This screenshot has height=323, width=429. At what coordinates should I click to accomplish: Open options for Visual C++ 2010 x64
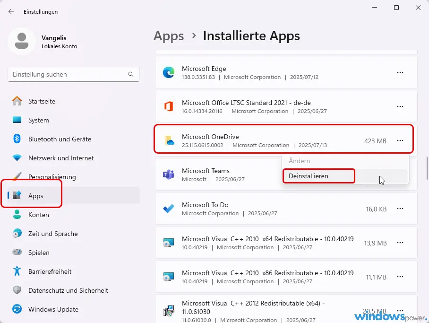pyautogui.click(x=400, y=243)
